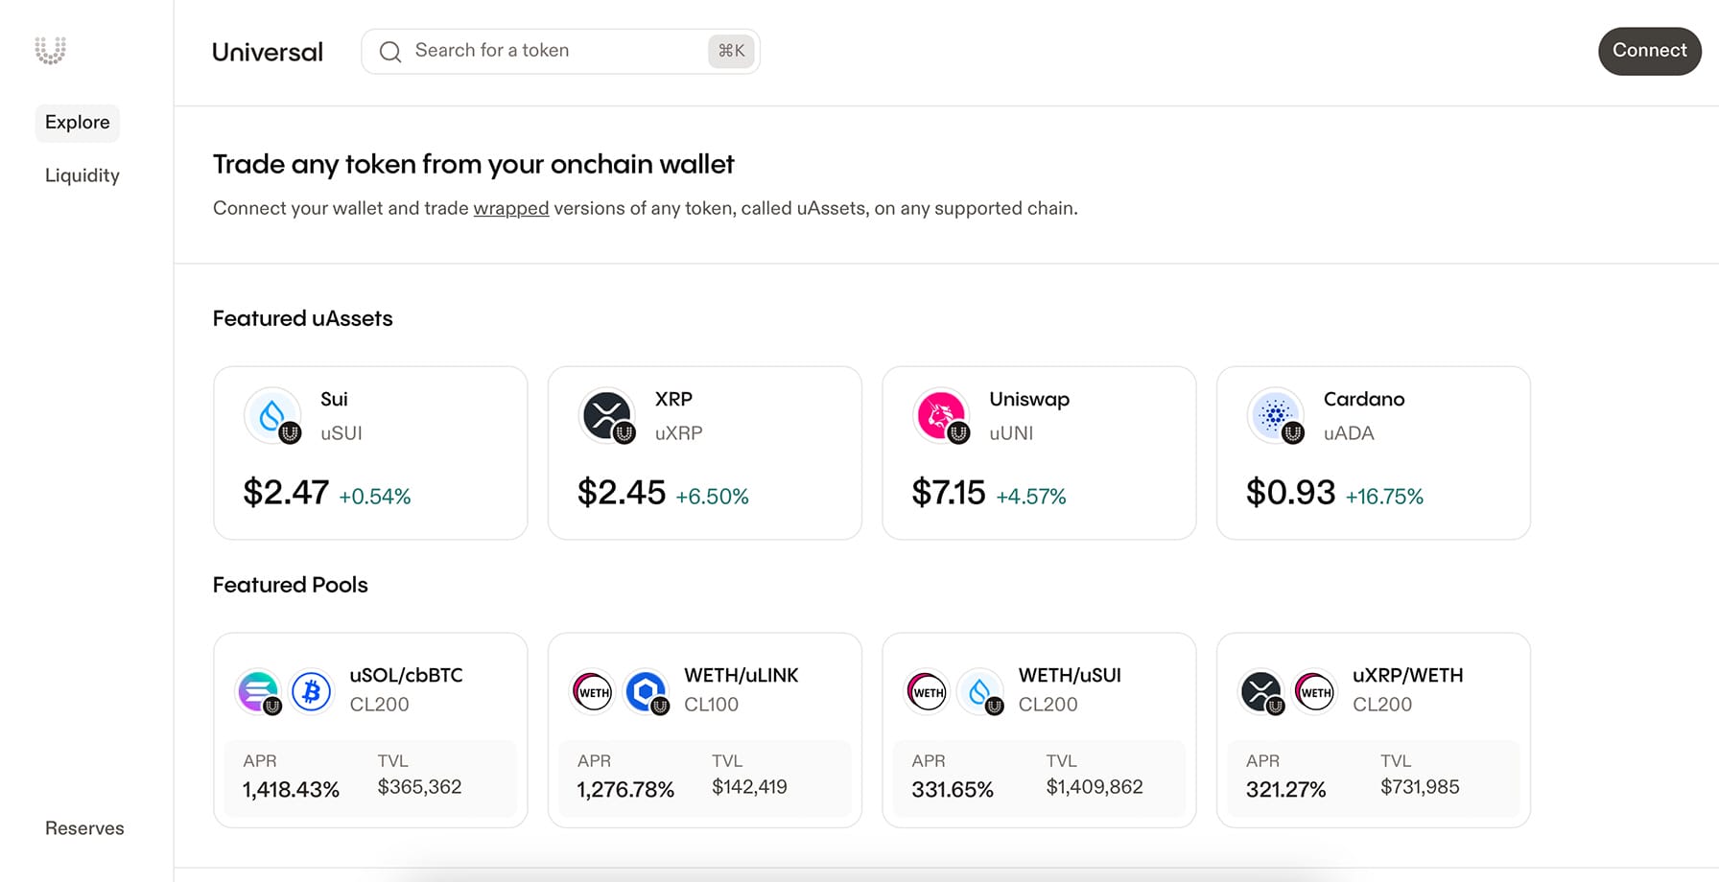Switch to the Explore section

(x=77, y=123)
